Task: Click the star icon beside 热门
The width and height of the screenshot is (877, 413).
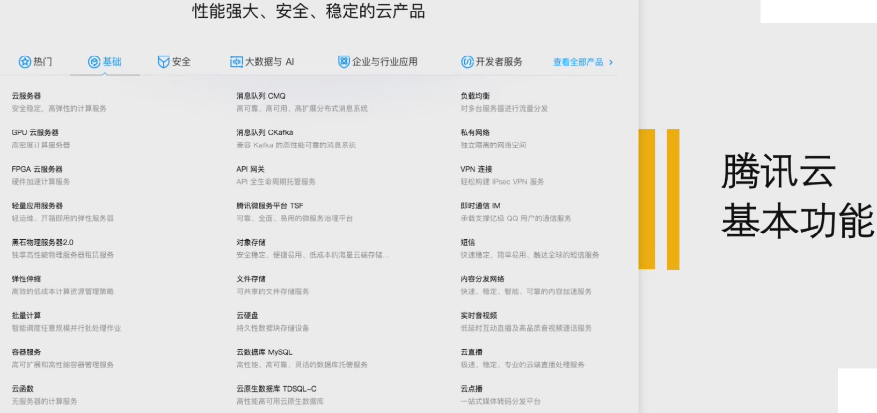Action: point(25,62)
